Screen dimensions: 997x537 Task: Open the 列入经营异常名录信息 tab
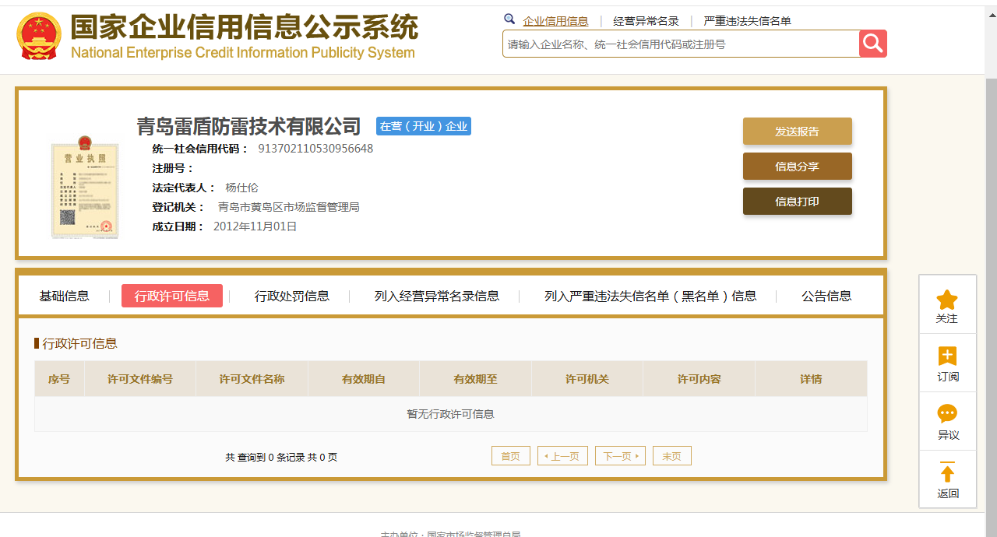437,296
